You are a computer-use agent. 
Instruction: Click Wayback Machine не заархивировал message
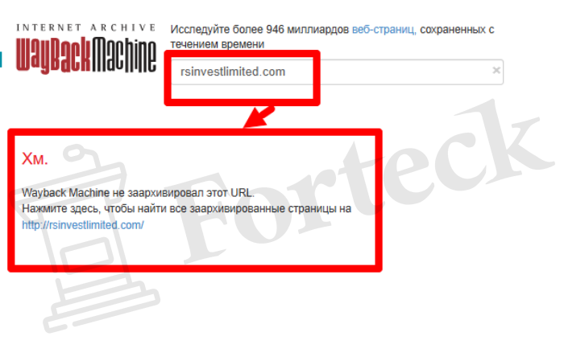pos(138,193)
